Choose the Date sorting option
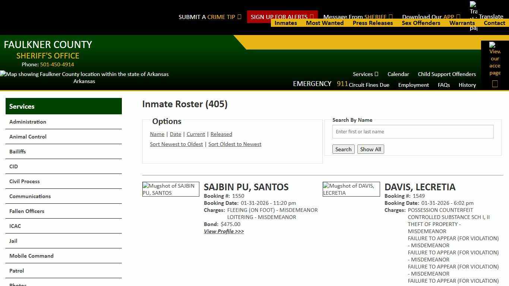The image size is (509, 286). [175, 134]
